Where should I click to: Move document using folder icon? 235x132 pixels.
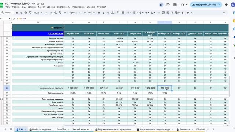point(38,4)
